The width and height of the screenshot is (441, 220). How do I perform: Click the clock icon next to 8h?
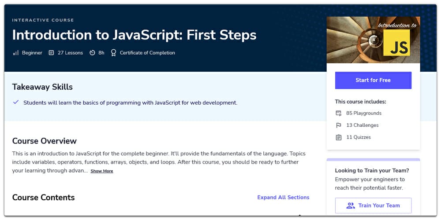pos(92,53)
